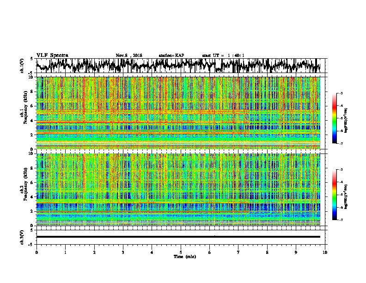Click the ch.1 voltage waveform trace

click(178, 66)
